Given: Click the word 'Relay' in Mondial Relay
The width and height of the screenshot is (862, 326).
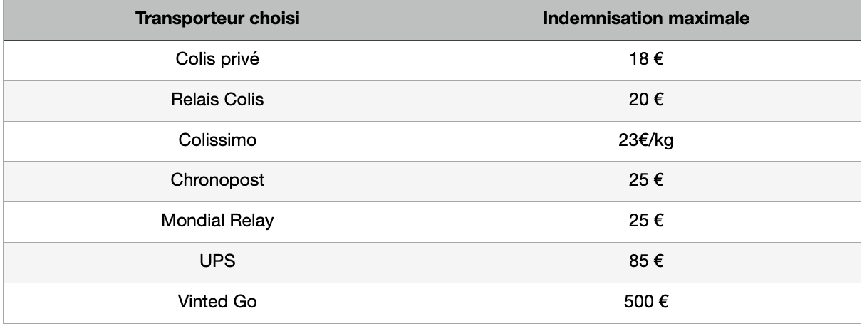Looking at the screenshot, I should 253,221.
